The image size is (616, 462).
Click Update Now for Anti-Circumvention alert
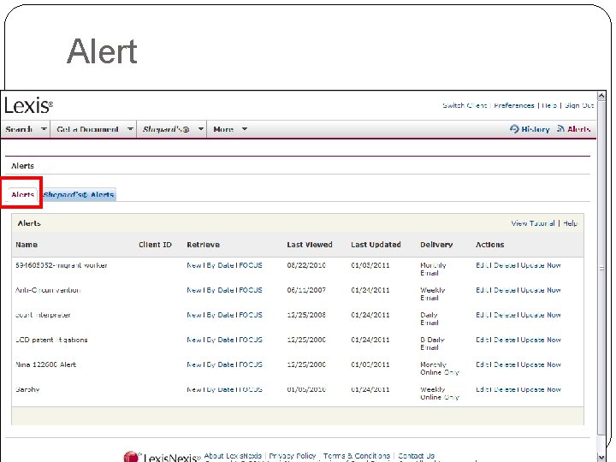click(x=541, y=290)
